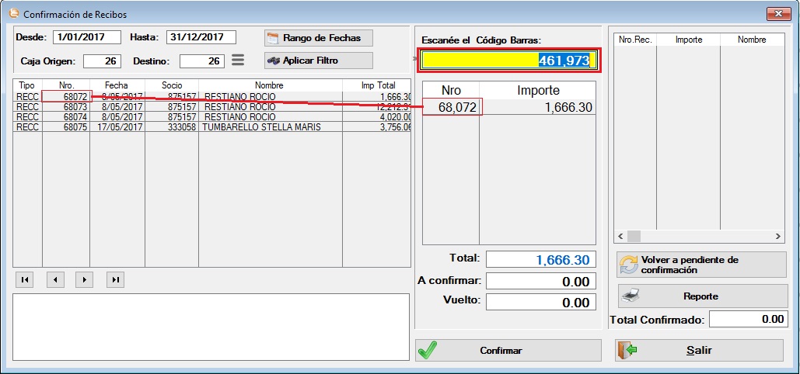The height and width of the screenshot is (374, 800).
Task: Click the Rango de Fechas button
Action: (318, 38)
